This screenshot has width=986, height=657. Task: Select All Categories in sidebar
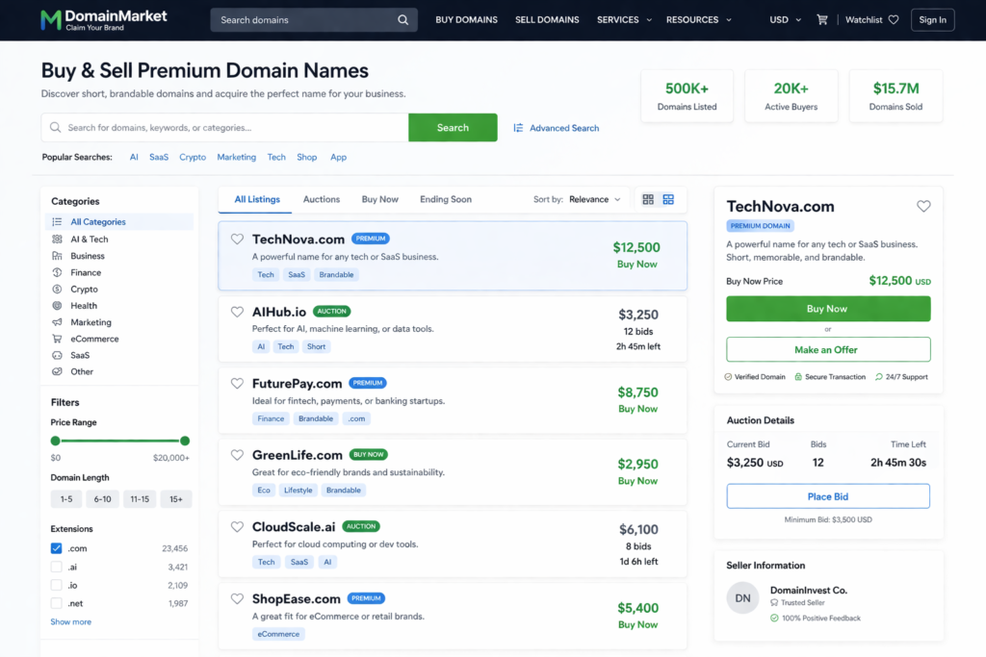[119, 221]
